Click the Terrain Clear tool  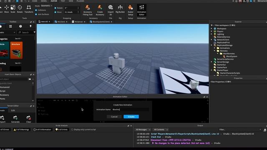pos(28,119)
